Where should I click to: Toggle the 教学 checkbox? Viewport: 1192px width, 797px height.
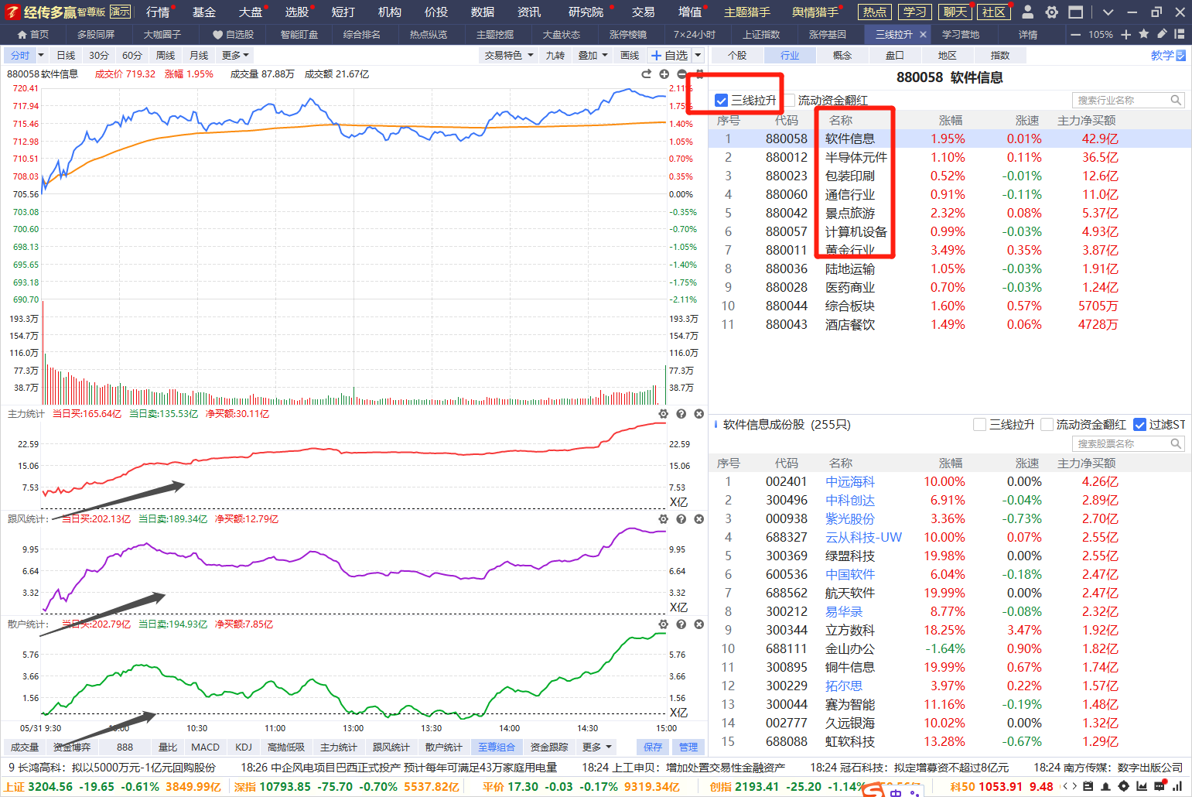coord(1180,56)
